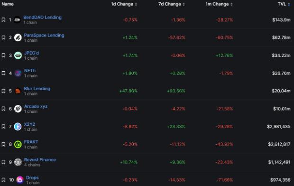Click the Name column header
This screenshot has height=186, width=294.
[8, 4]
